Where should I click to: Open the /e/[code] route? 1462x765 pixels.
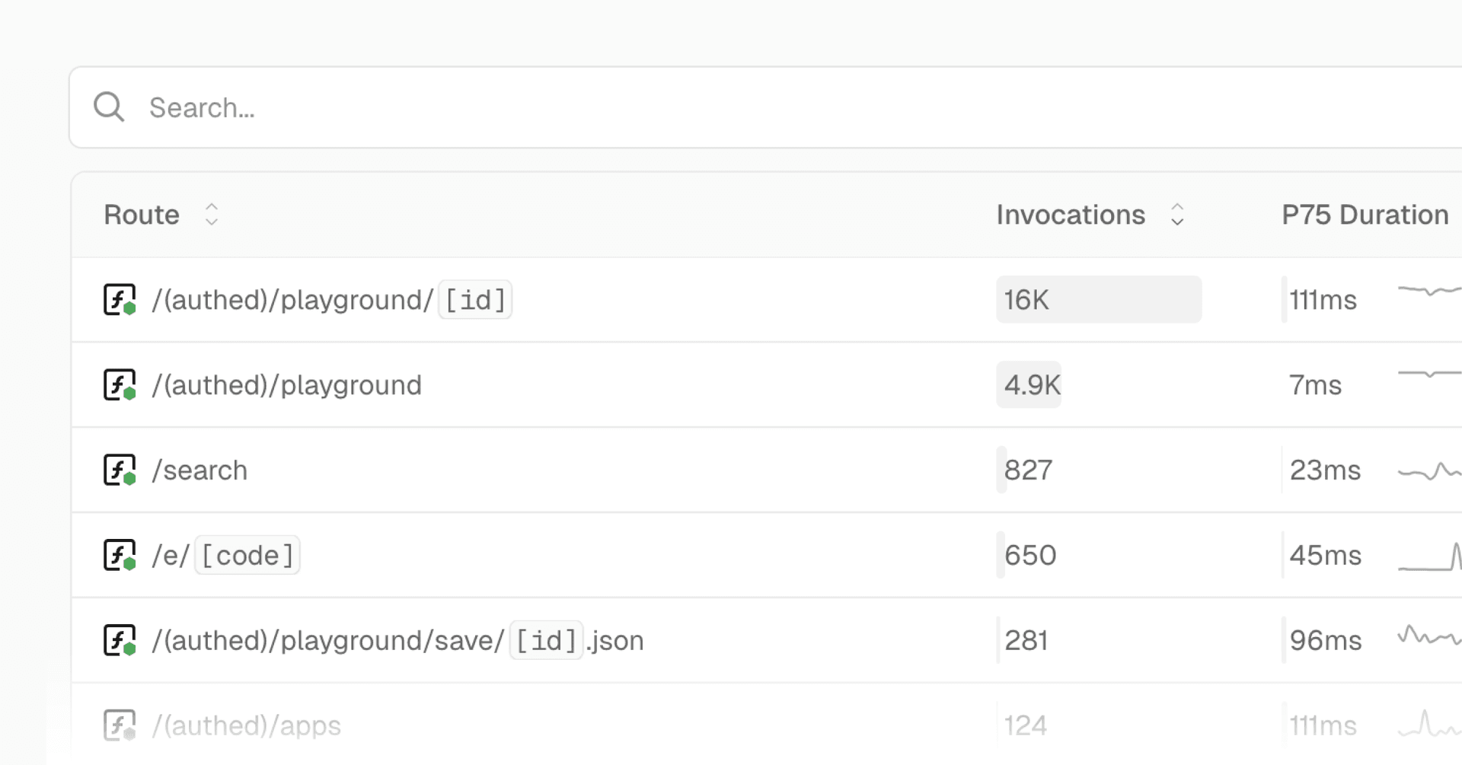click(x=225, y=556)
